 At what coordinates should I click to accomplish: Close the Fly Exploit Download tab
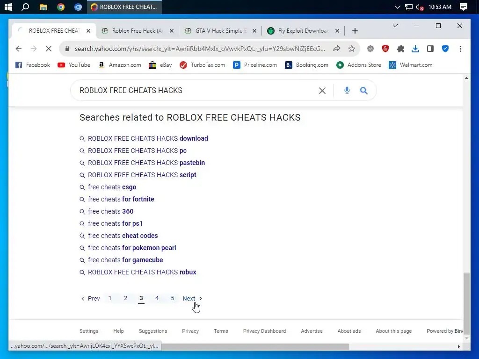tap(337, 31)
